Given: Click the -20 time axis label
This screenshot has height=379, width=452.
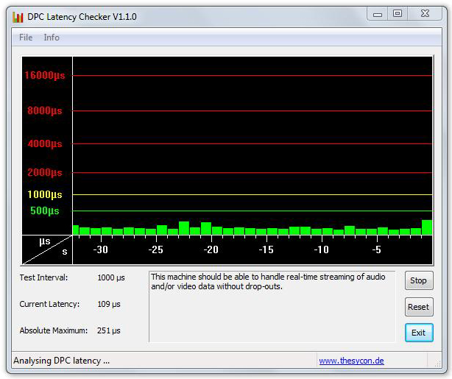Looking at the screenshot, I should pos(211,249).
